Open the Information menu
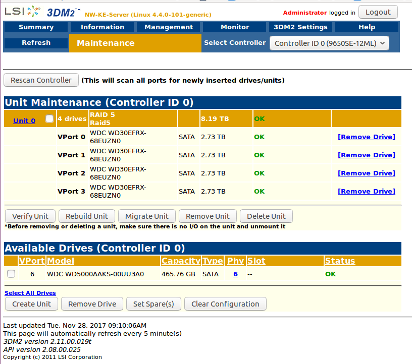 pos(102,27)
